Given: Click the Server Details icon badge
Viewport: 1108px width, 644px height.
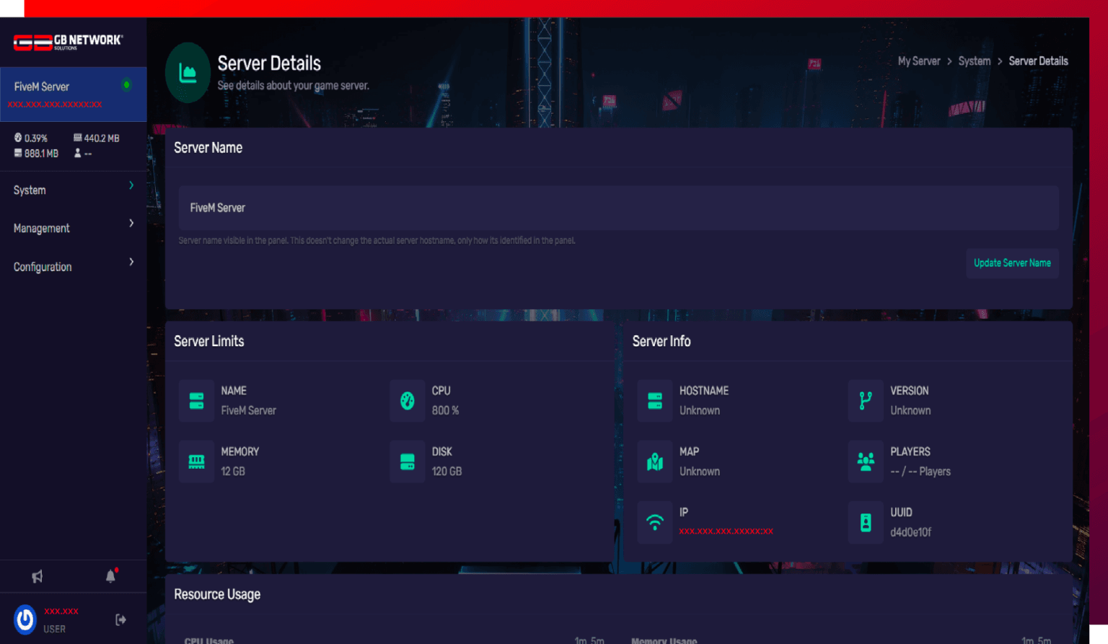Looking at the screenshot, I should pos(188,73).
